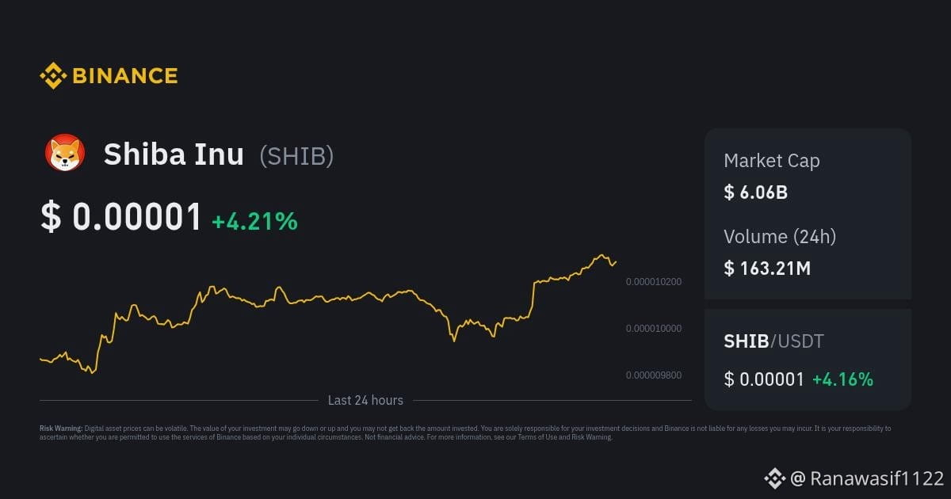
Task: Click the Last 24 hours chart caption
Action: (x=365, y=401)
